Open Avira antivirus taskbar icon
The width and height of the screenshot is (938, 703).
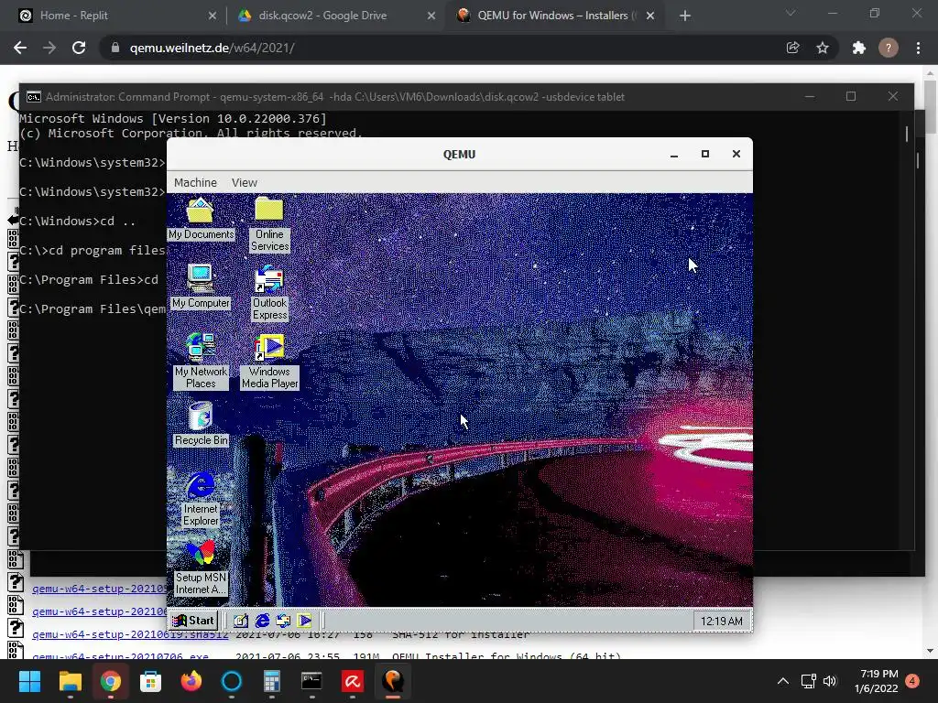[353, 681]
